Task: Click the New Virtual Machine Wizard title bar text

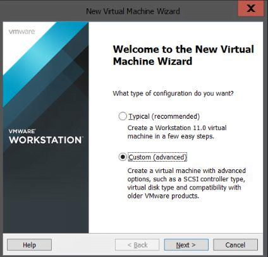Action: [x=133, y=11]
